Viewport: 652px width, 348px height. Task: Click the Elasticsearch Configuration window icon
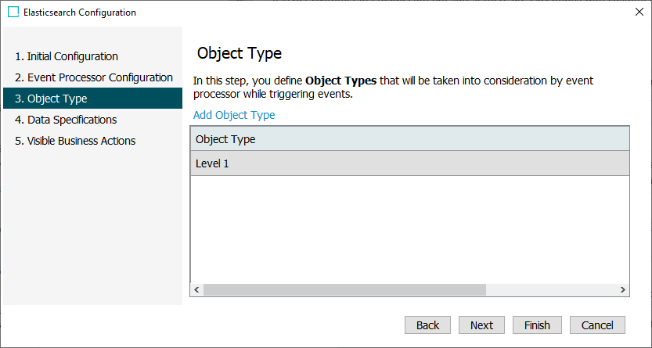point(13,13)
